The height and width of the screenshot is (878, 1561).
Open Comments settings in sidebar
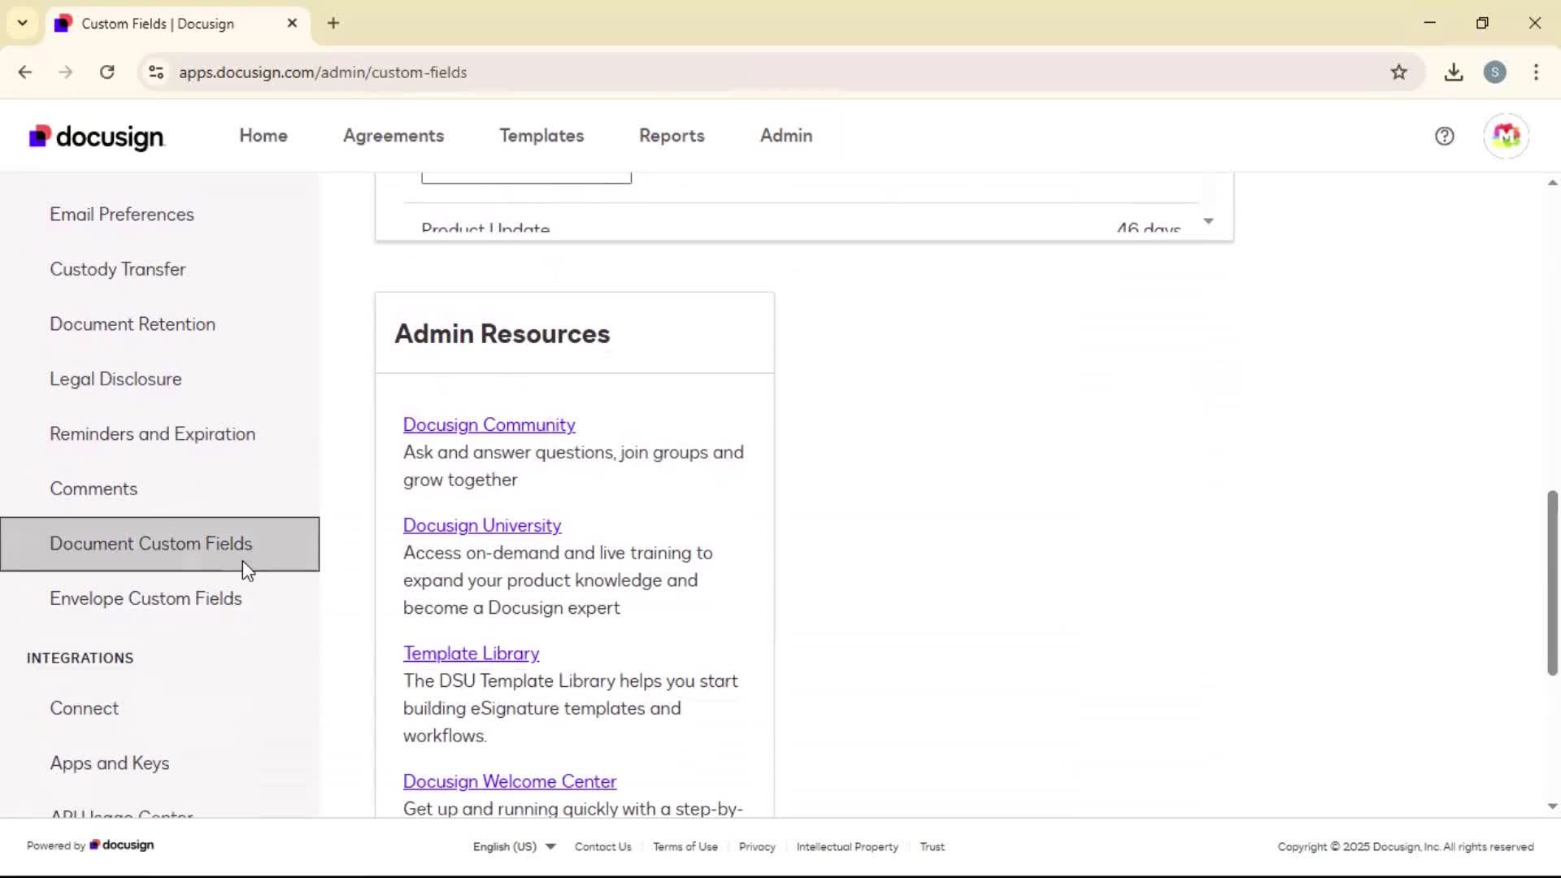(x=159, y=489)
